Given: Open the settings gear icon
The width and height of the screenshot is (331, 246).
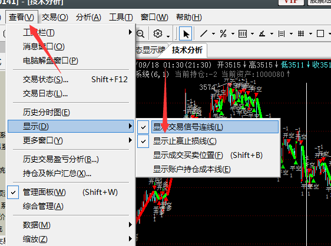Looking at the screenshot, I should point(158,33).
